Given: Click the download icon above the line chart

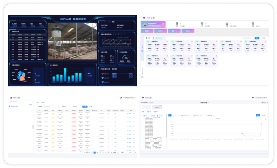Looking at the screenshot, I should pyautogui.click(x=266, y=119).
